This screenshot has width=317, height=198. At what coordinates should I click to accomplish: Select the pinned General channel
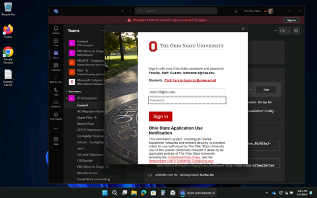tap(86, 43)
